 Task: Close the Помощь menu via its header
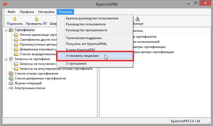point(65,12)
